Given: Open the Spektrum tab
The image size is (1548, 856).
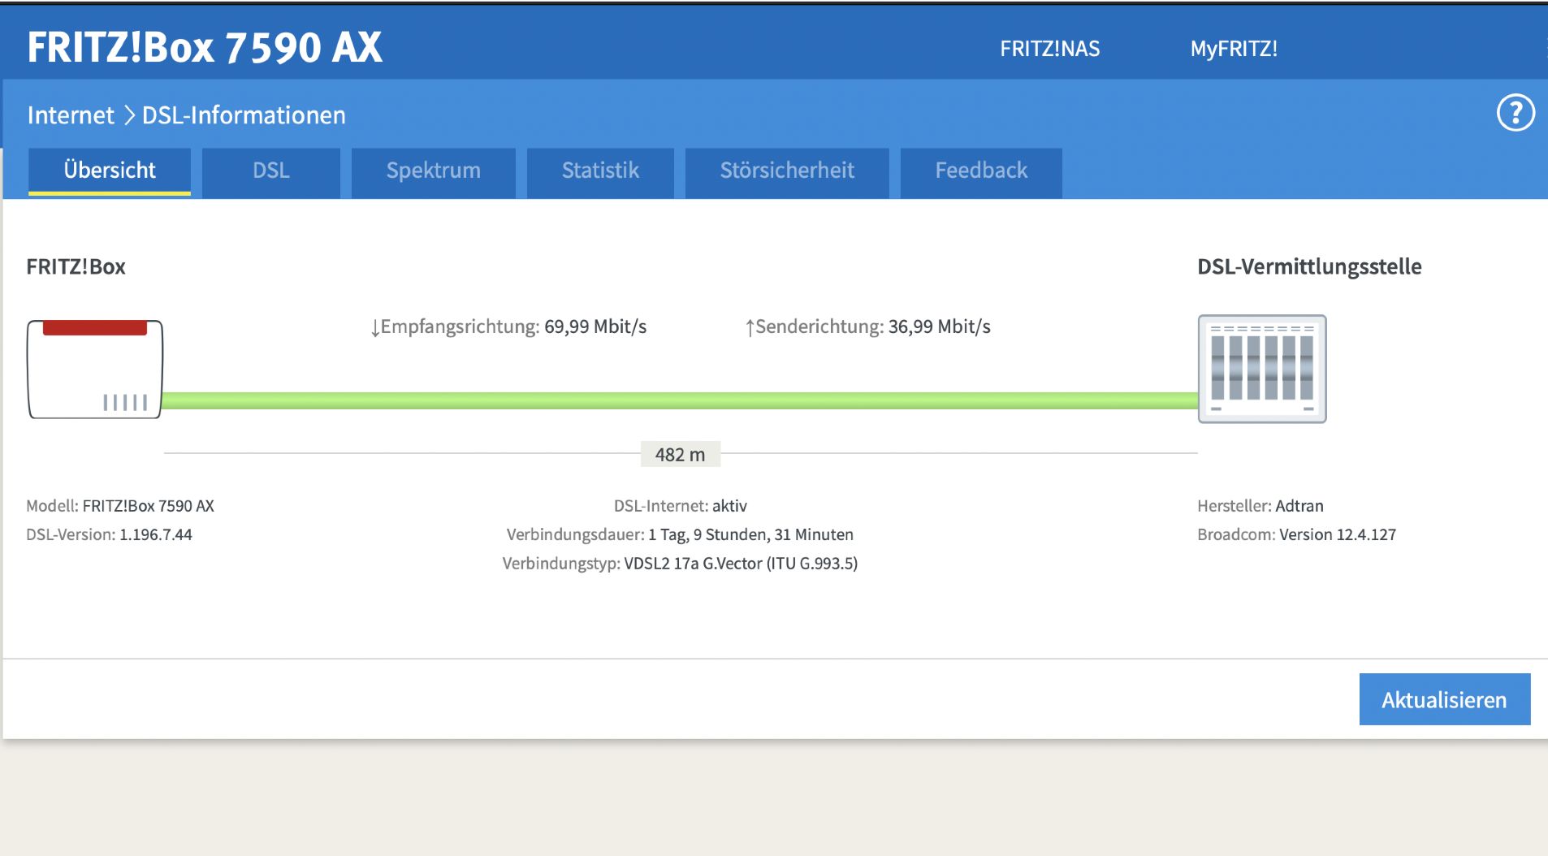Looking at the screenshot, I should click(x=434, y=171).
